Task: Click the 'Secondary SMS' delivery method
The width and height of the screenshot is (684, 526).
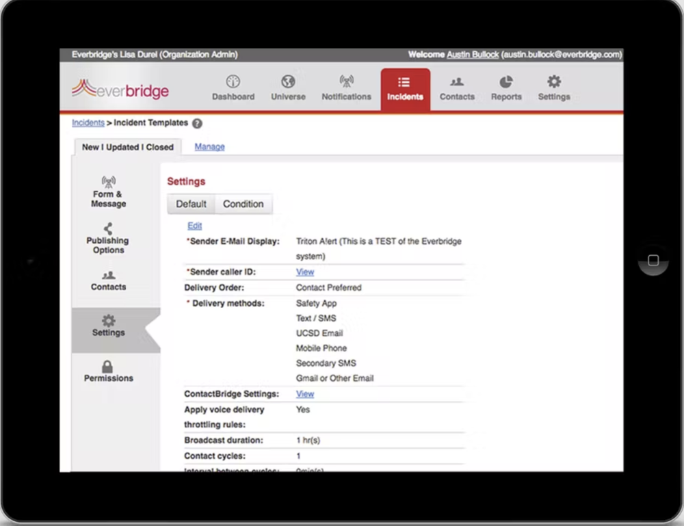Action: [x=326, y=363]
